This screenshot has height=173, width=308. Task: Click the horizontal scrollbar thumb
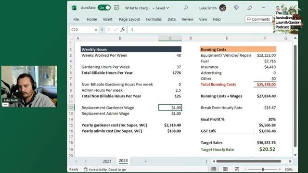tap(249, 161)
